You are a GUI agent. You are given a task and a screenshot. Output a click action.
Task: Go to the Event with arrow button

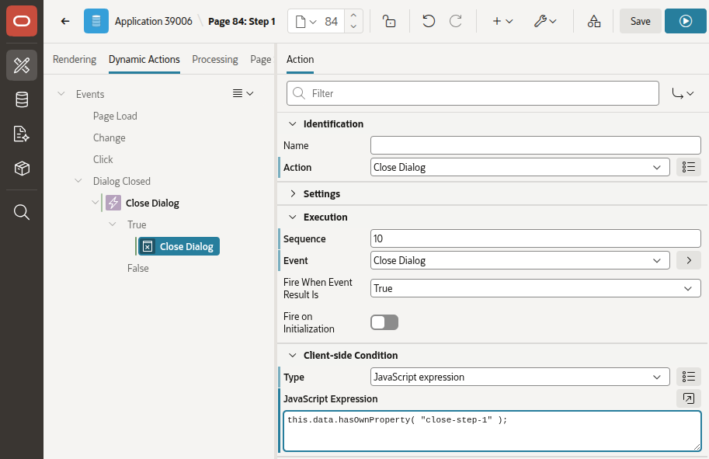tap(688, 260)
